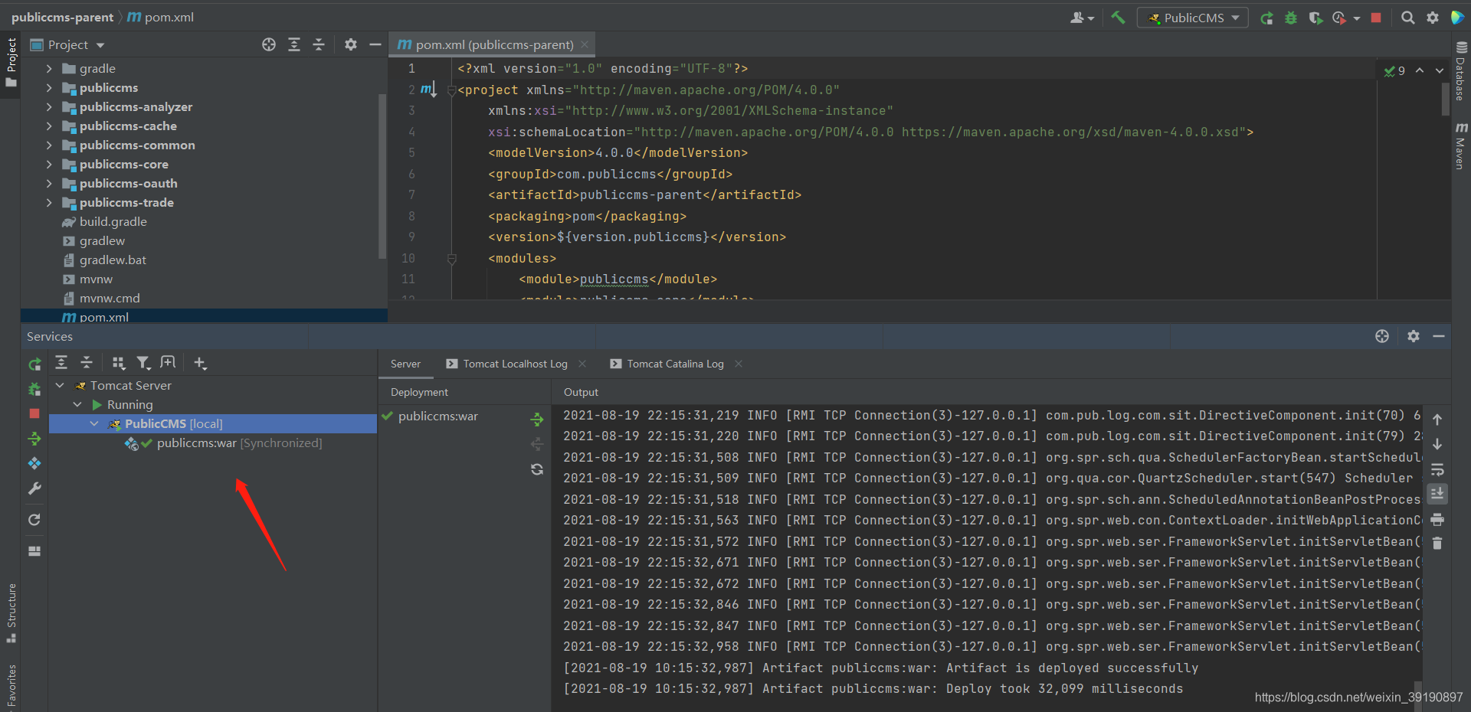Viewport: 1471px width, 712px height.
Task: Go to next highlighted problem arrow in editor
Action: (x=1440, y=70)
